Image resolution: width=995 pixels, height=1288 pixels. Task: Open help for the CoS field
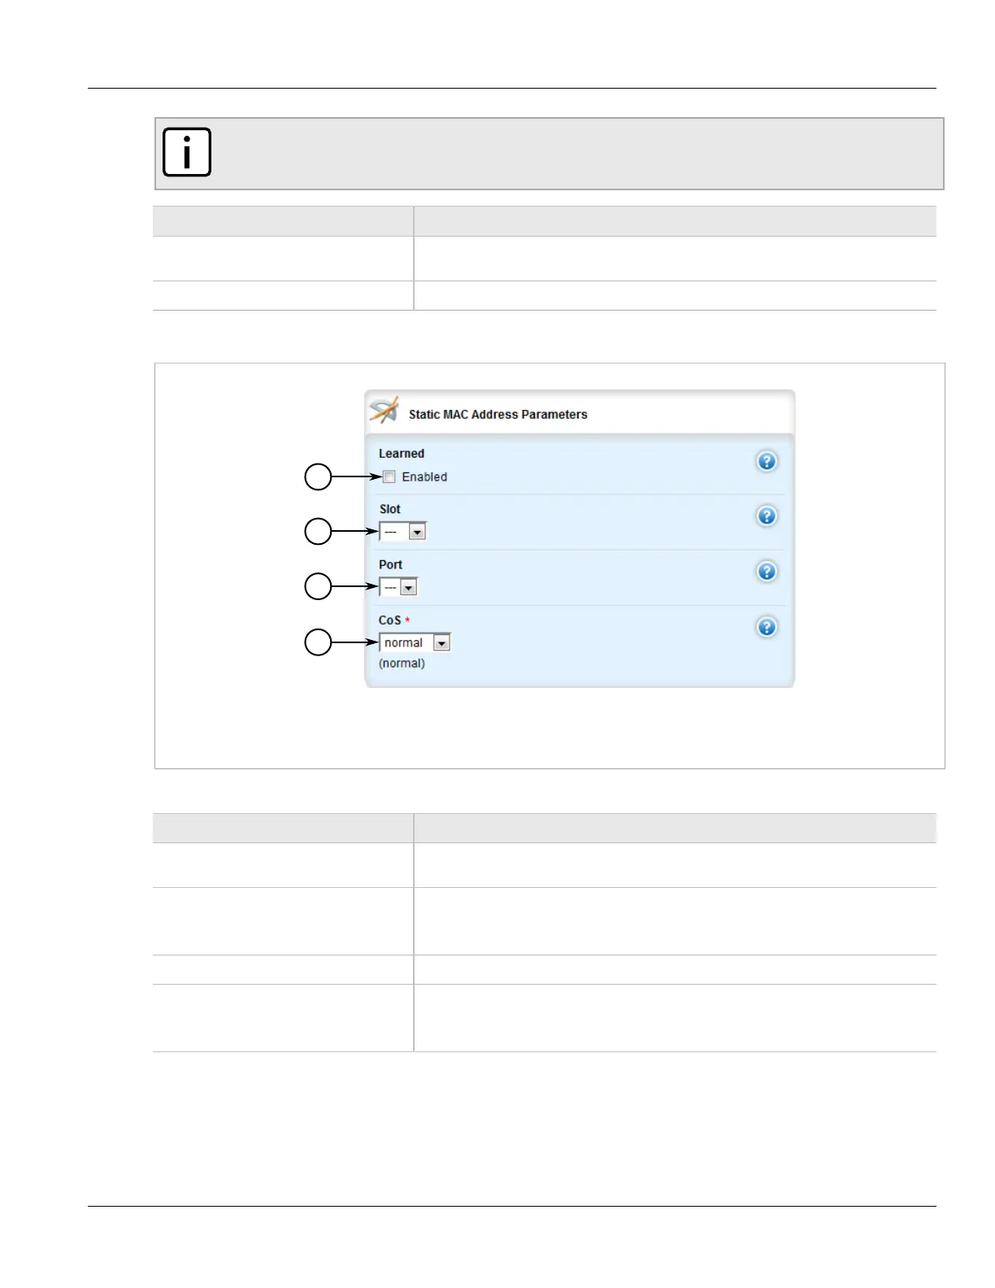pos(767,627)
